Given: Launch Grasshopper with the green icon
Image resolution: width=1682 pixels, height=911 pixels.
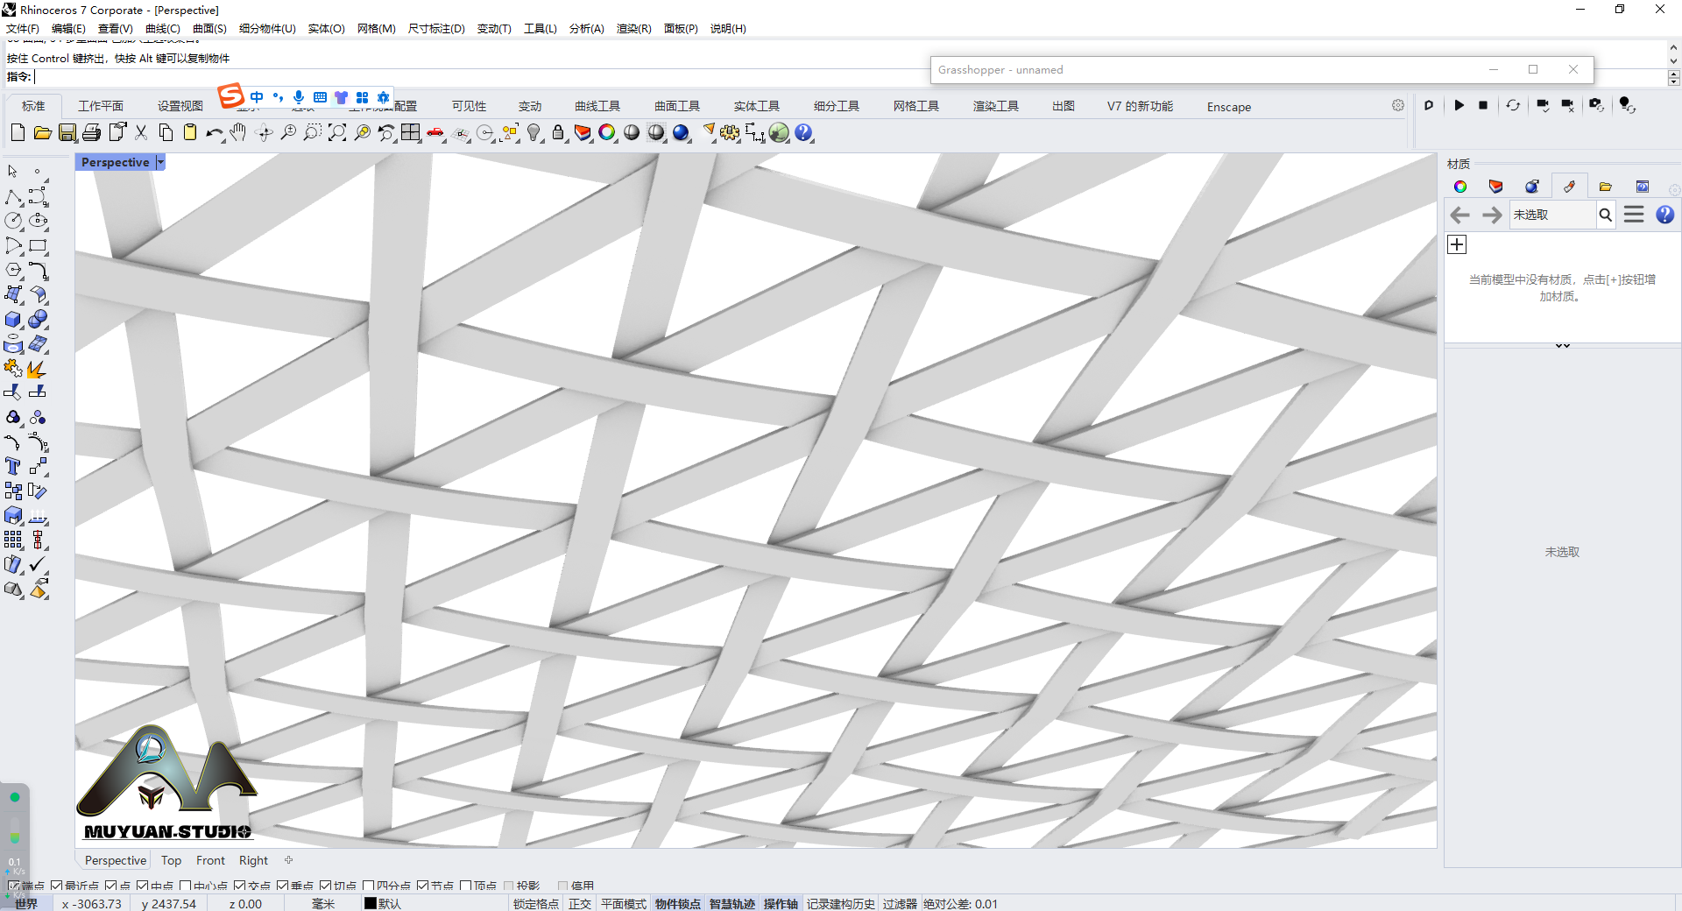Looking at the screenshot, I should click(x=779, y=132).
